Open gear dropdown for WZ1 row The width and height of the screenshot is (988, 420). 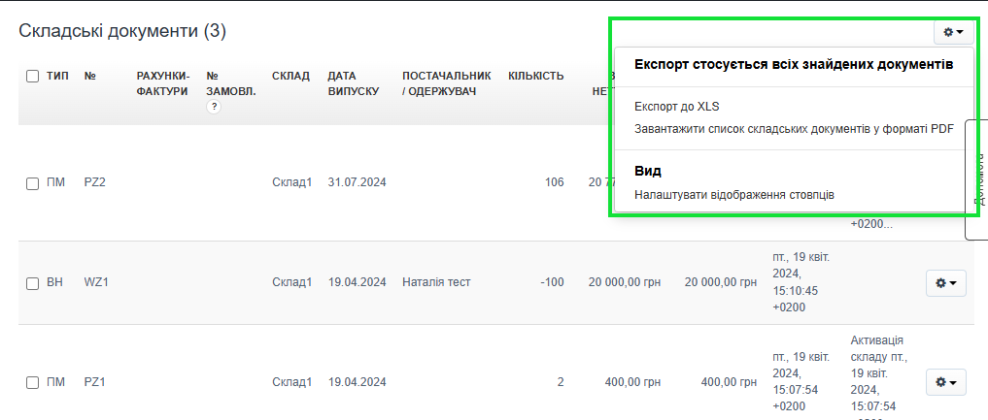point(945,283)
